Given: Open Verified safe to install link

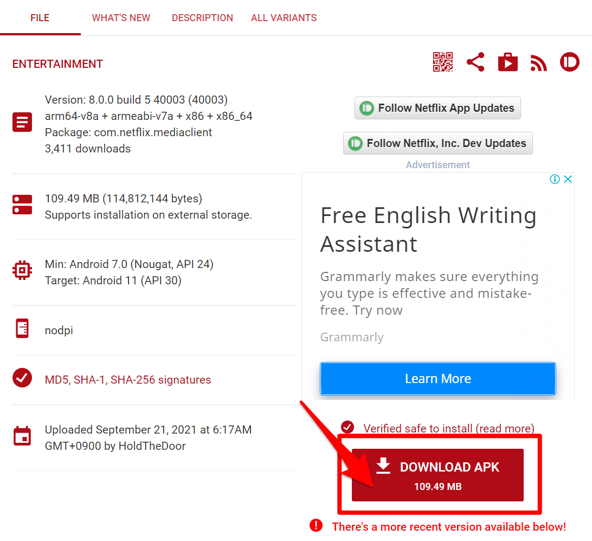Looking at the screenshot, I should [449, 429].
